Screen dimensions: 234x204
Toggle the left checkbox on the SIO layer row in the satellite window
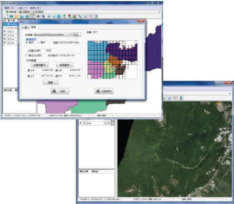click(85, 123)
